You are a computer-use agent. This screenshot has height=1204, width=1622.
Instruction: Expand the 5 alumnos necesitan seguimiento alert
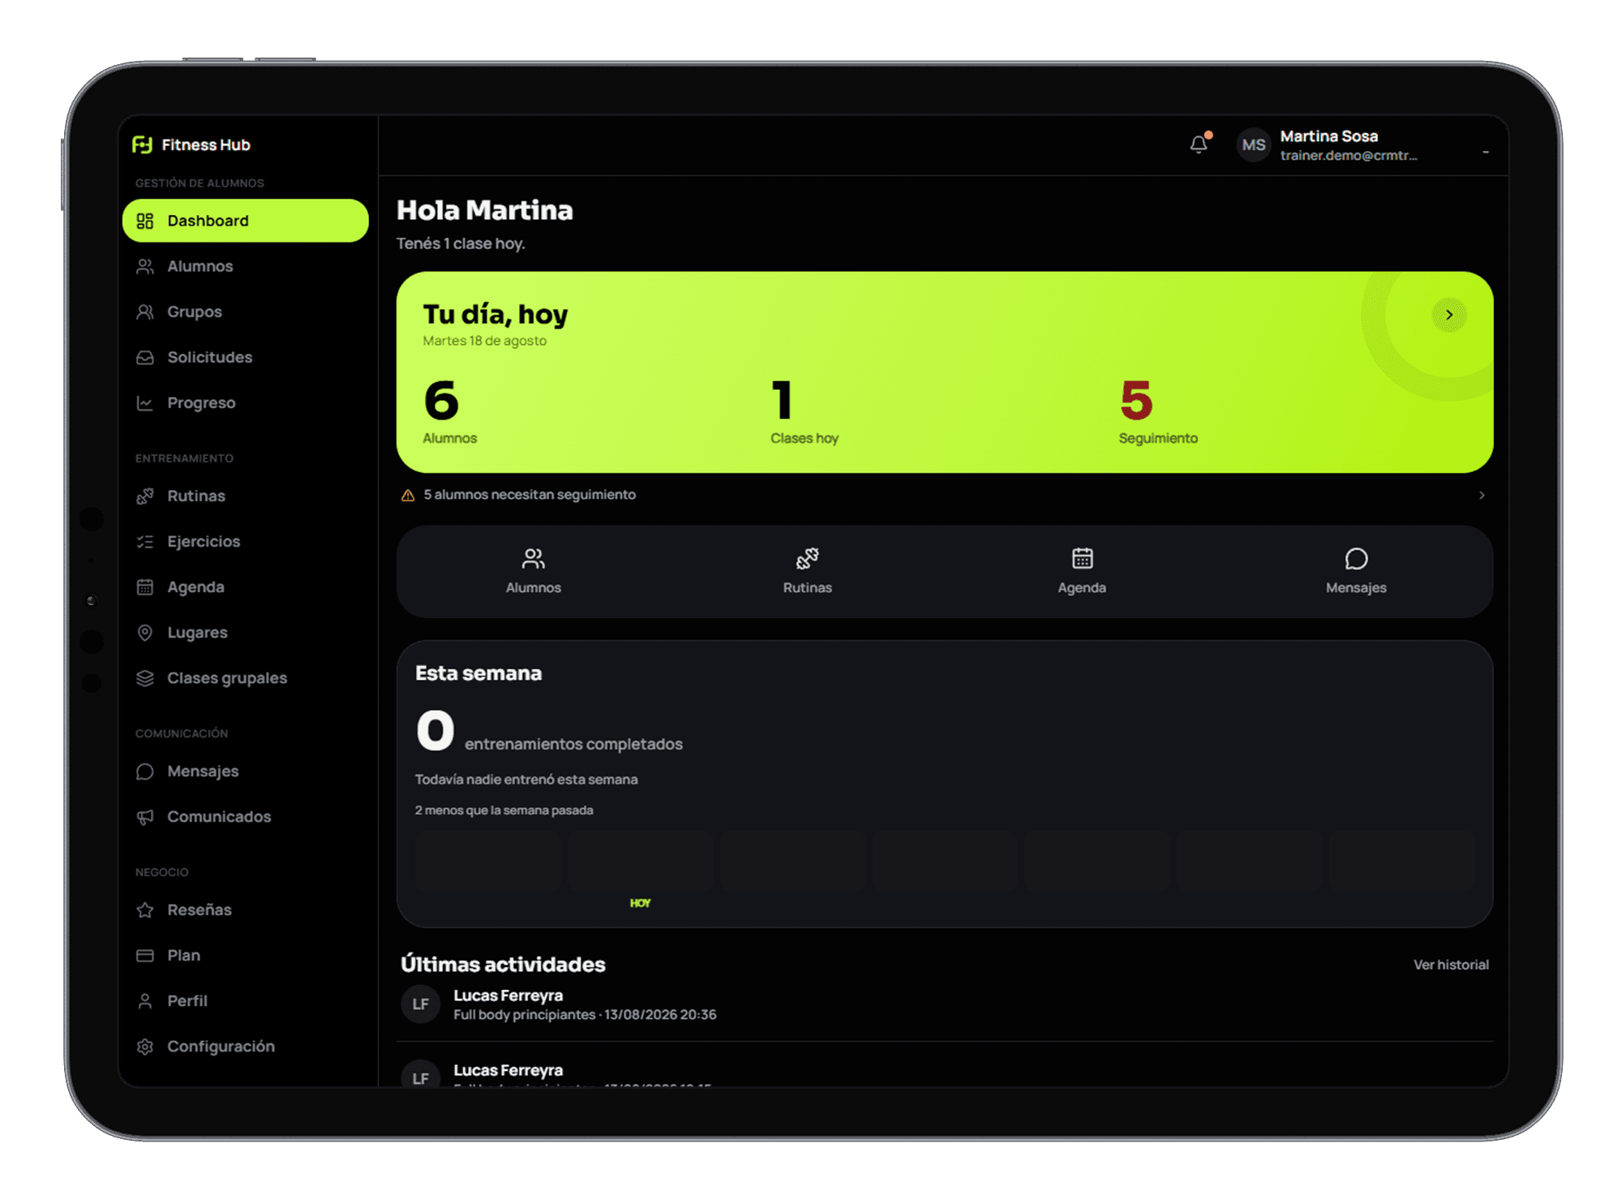tap(945, 495)
